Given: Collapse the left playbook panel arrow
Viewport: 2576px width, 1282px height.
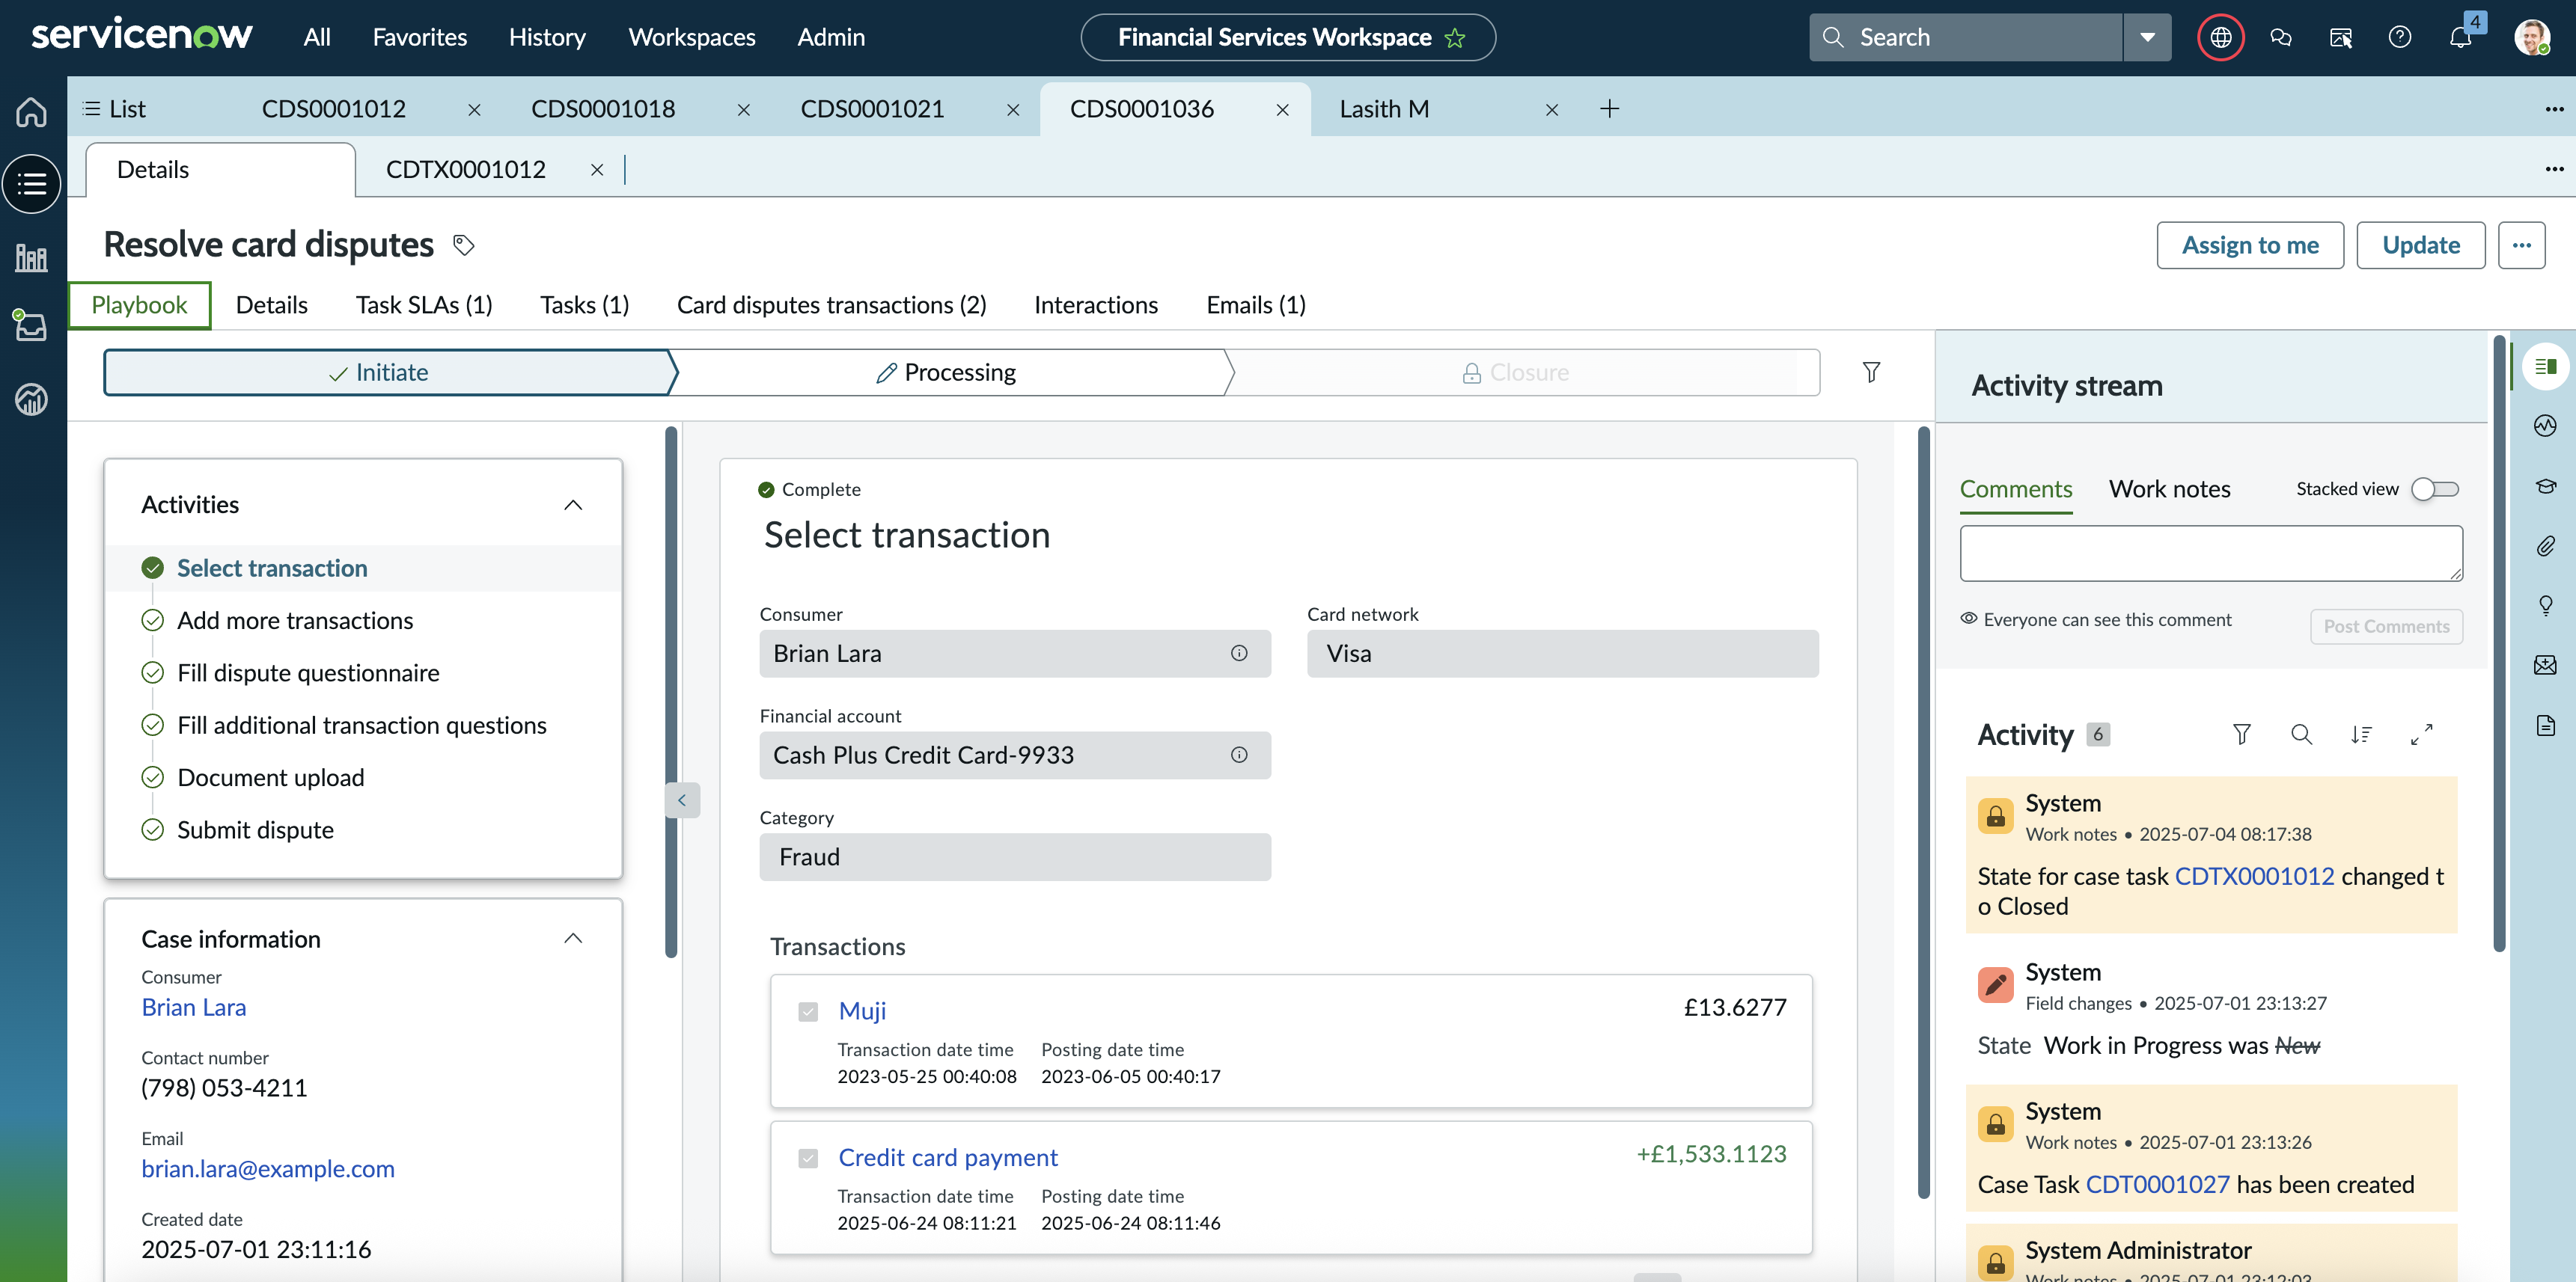Looking at the screenshot, I should tap(682, 800).
